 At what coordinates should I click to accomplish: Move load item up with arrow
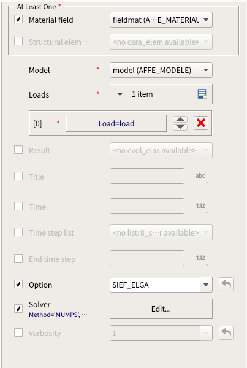[180, 120]
